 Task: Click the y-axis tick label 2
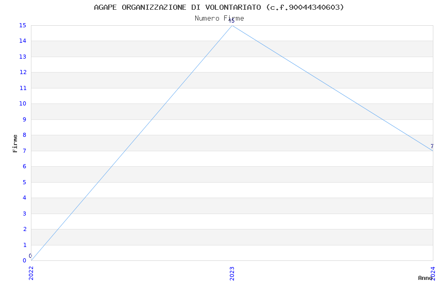click(25, 229)
